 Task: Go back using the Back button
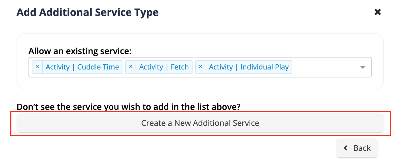point(357,148)
